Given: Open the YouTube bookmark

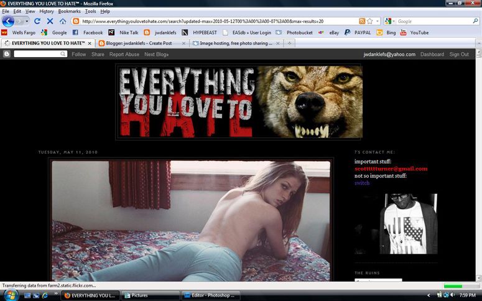Looking at the screenshot, I should coord(414,32).
